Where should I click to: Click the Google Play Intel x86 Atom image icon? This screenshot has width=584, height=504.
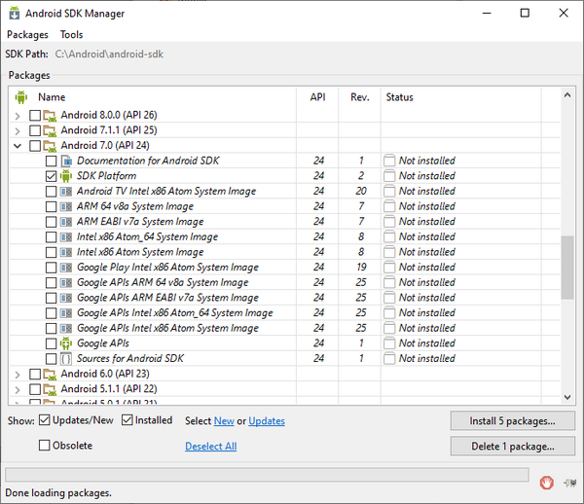click(x=66, y=268)
